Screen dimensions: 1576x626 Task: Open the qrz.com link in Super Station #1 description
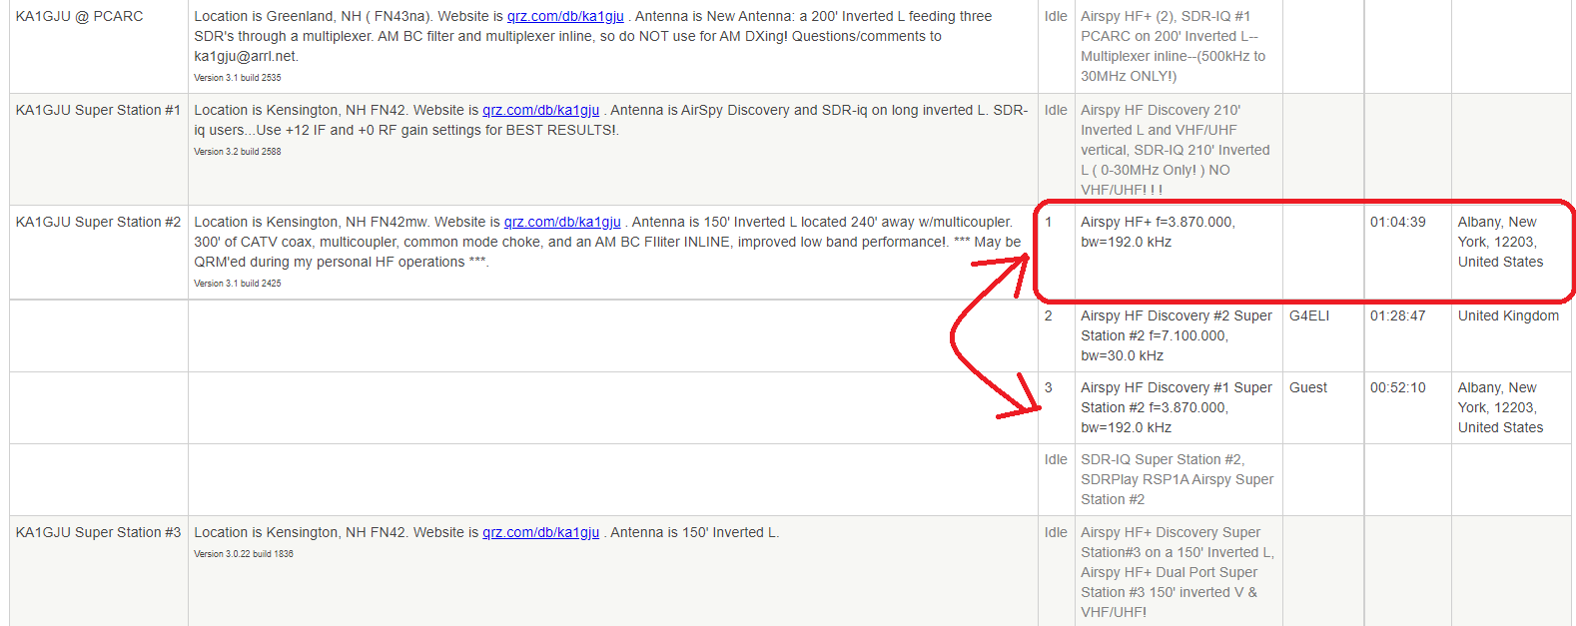[540, 111]
